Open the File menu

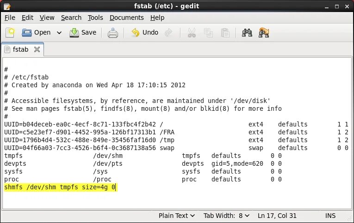(10, 18)
